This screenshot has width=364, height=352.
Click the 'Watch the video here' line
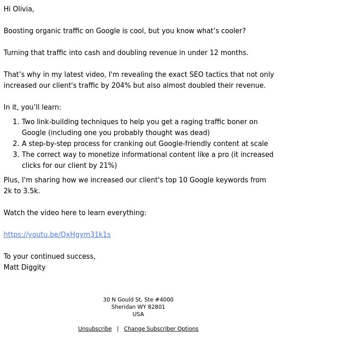pyautogui.click(x=75, y=213)
